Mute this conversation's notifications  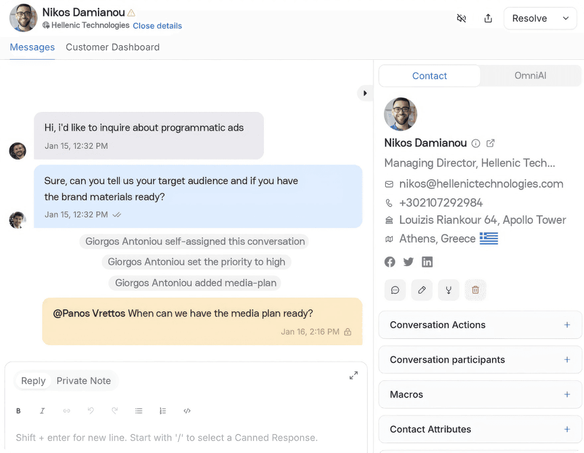(x=461, y=18)
